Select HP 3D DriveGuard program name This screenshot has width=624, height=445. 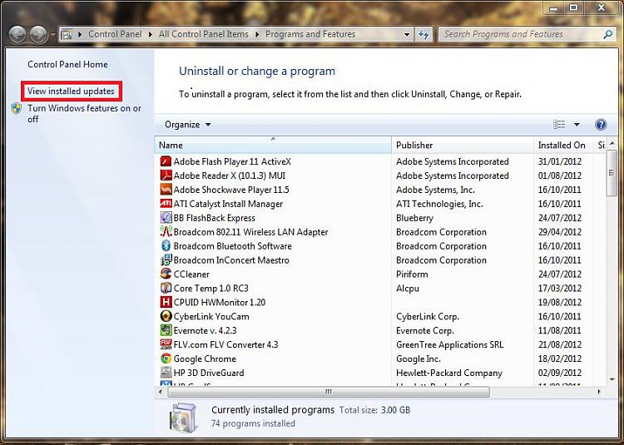coord(209,373)
